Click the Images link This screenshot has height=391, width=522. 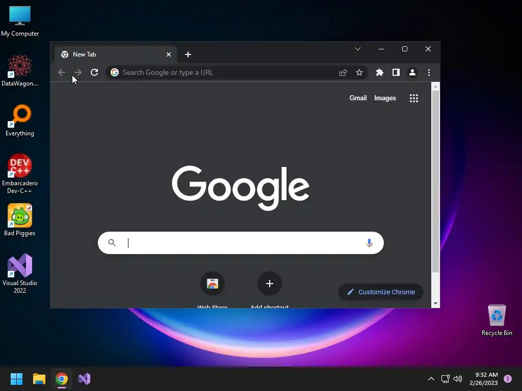(x=385, y=98)
